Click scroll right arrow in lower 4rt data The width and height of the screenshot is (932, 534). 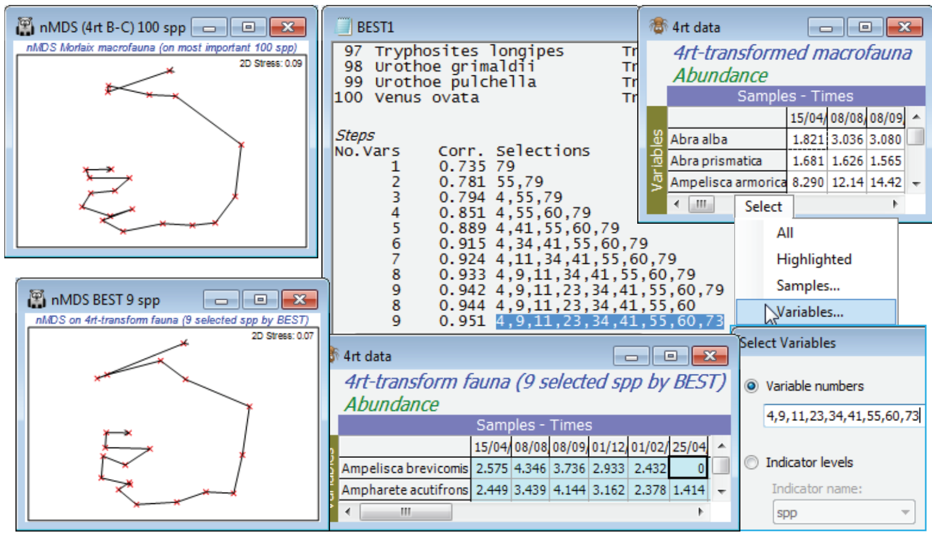pyautogui.click(x=700, y=512)
